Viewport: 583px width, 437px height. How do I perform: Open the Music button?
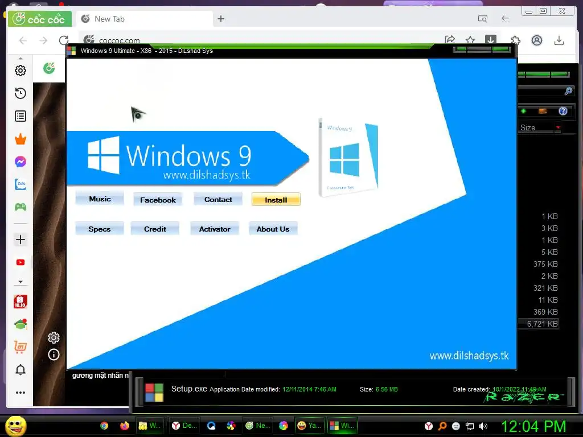pyautogui.click(x=100, y=199)
